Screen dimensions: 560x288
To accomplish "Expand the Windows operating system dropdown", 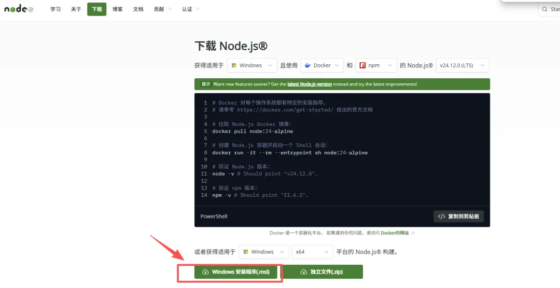I will [252, 65].
